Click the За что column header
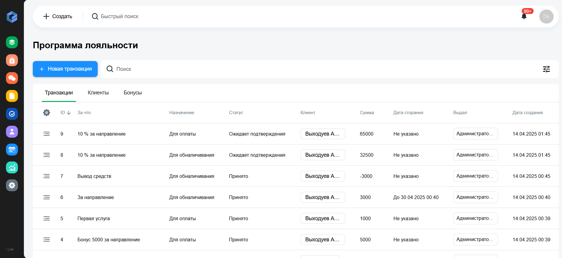 (84, 113)
